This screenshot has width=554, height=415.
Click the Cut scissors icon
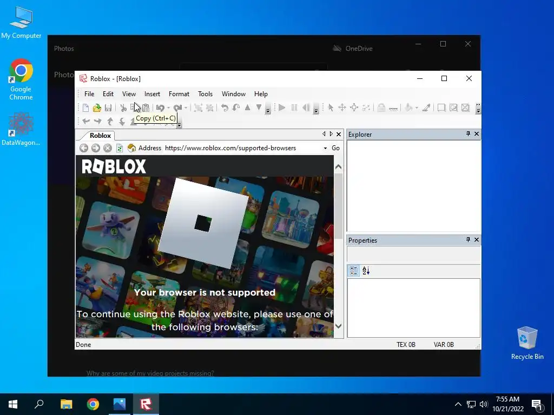pos(123,108)
